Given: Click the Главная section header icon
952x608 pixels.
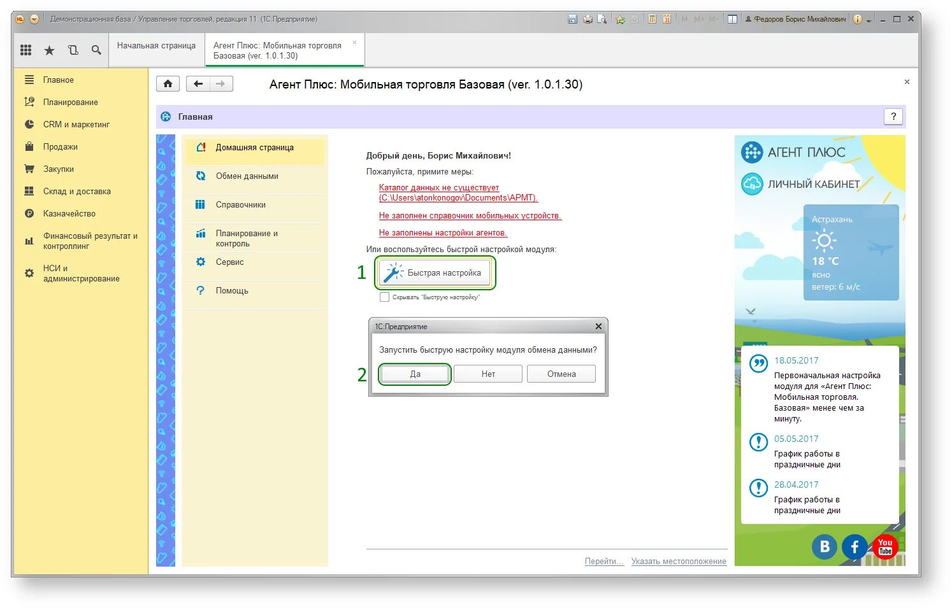Looking at the screenshot, I should pos(166,117).
